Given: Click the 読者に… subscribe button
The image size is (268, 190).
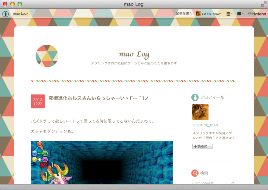Looking at the screenshot, I should point(203,146).
